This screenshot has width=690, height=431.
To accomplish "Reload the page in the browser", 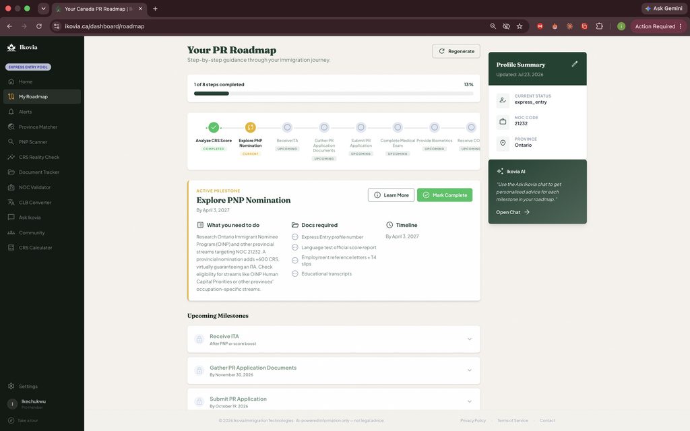I will tap(38, 26).
